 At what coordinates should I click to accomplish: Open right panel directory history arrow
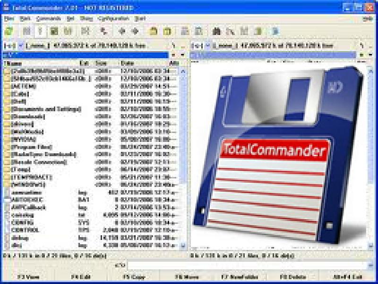[x=371, y=55]
